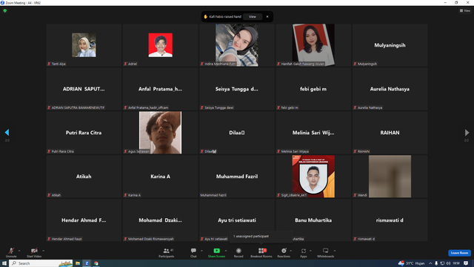Open Whiteboards
The height and width of the screenshot is (267, 474).
tap(326, 252)
